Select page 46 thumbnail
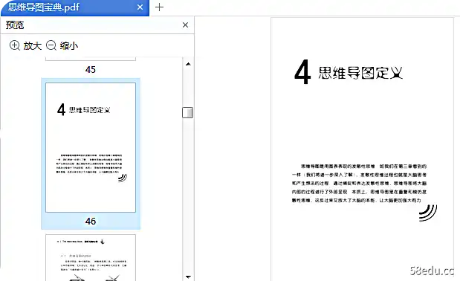 pyautogui.click(x=91, y=147)
